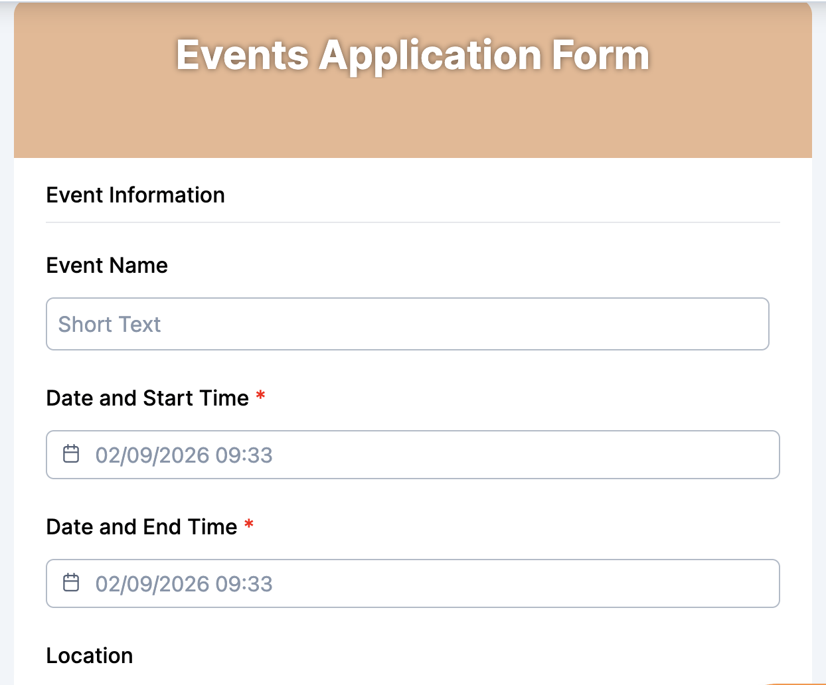The height and width of the screenshot is (685, 826).
Task: Click the Event Information section header
Action: pos(135,194)
